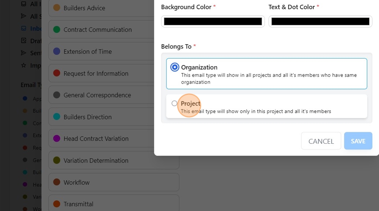Select the Organization radio button

coord(175,67)
